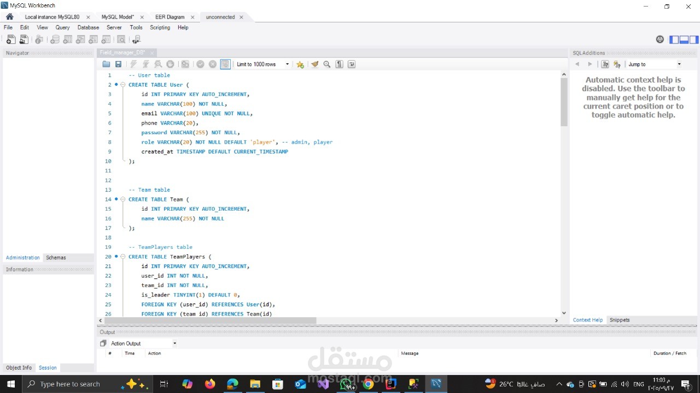The image size is (700, 393).
Task: Open the preferences gear icon at top right
Action: tap(660, 39)
